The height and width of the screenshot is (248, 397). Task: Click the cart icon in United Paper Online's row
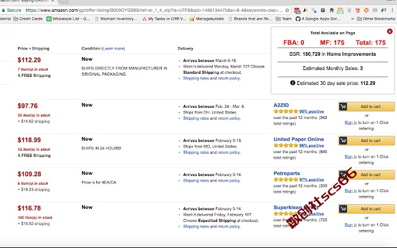(x=343, y=141)
